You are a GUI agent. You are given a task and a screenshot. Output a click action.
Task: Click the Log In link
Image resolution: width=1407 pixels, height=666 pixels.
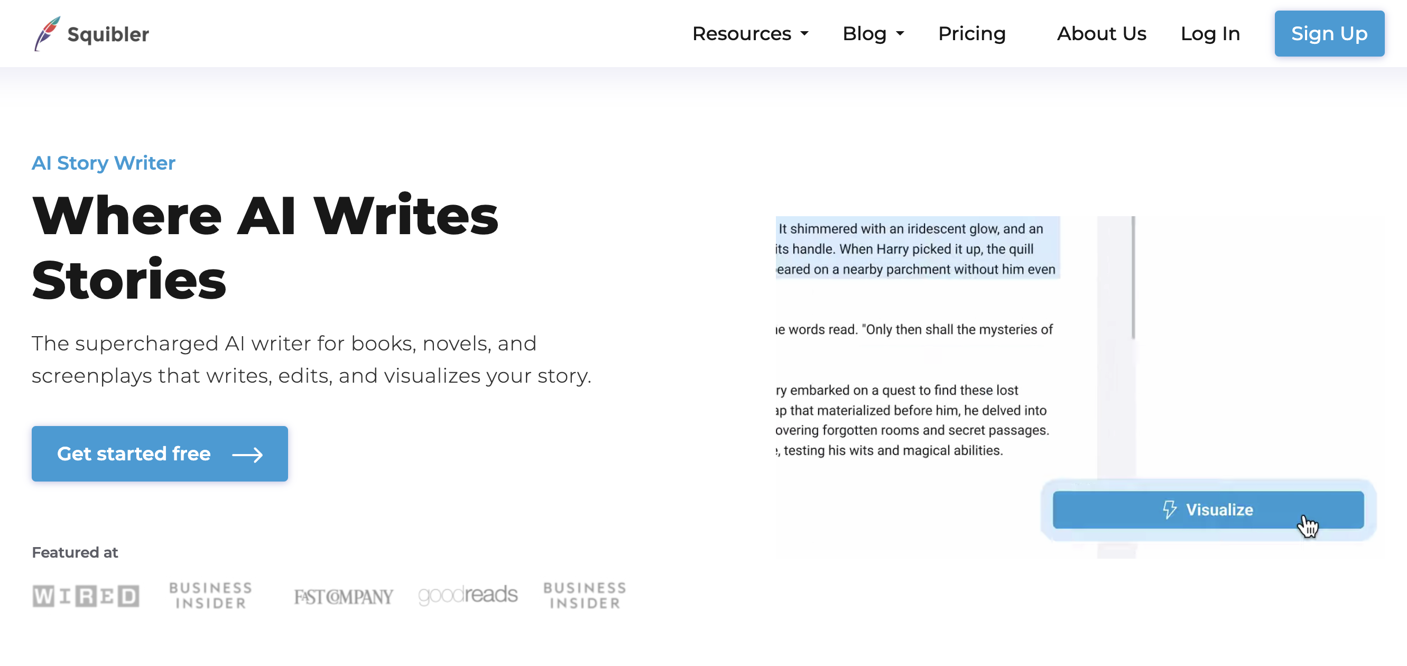click(x=1210, y=33)
